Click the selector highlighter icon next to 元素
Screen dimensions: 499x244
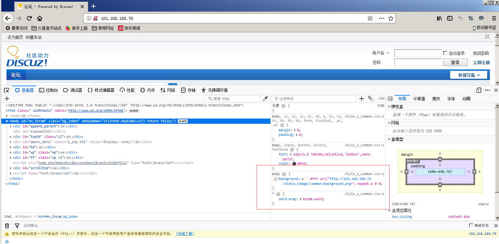pyautogui.click(x=283, y=106)
